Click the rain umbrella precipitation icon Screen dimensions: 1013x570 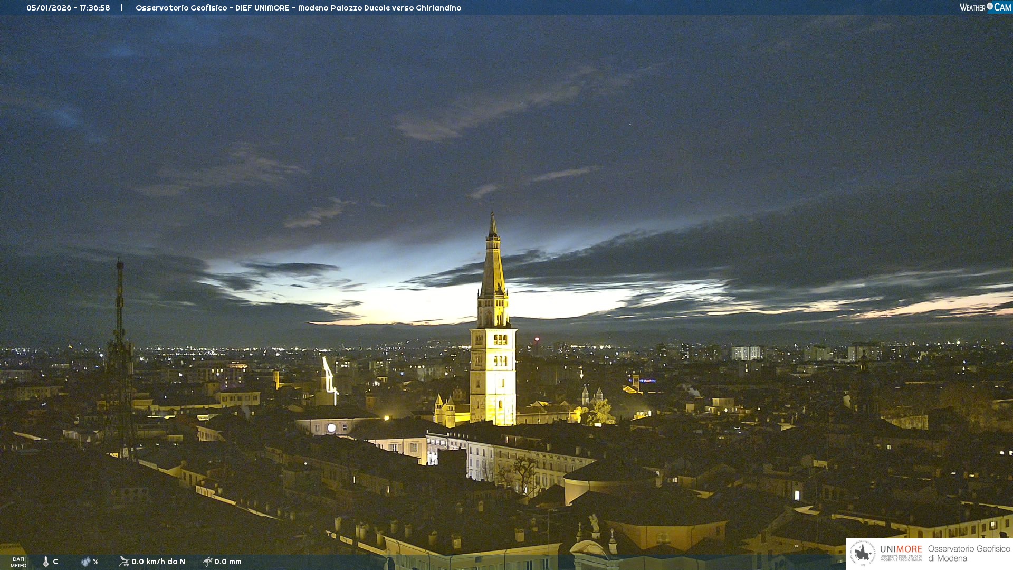[x=207, y=562]
